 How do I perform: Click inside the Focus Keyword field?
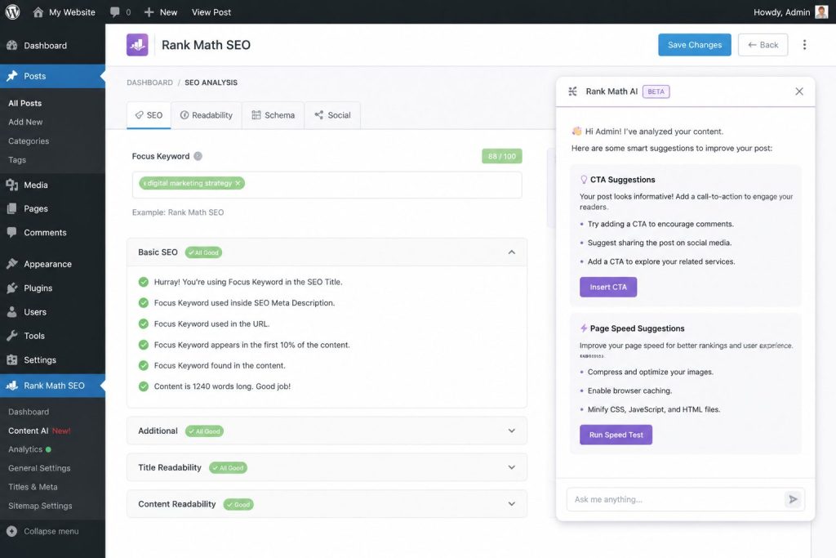[327, 185]
